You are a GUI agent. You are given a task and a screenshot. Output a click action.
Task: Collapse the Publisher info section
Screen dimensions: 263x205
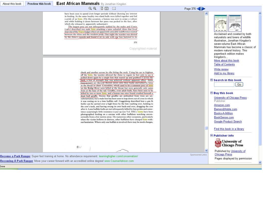[212, 136]
